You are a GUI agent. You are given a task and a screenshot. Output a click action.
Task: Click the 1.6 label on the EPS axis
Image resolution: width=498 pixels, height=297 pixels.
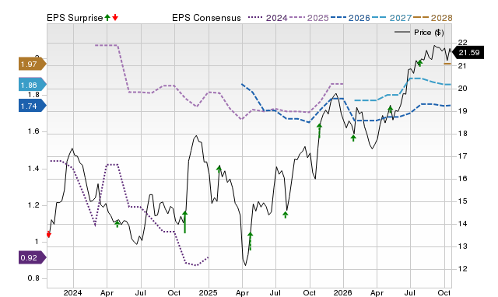[x=33, y=131]
